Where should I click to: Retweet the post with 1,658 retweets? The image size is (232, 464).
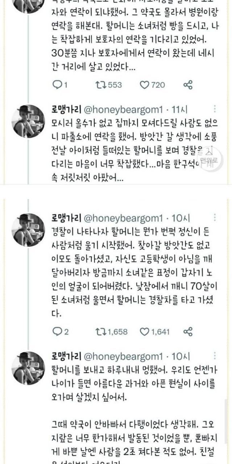(x=99, y=331)
